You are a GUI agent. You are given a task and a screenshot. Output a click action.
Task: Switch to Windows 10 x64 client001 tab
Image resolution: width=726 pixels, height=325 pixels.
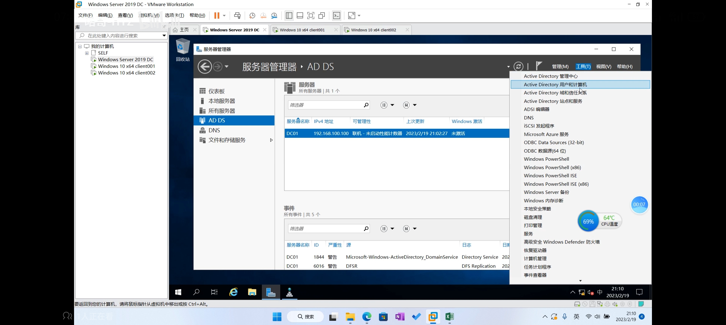click(302, 30)
